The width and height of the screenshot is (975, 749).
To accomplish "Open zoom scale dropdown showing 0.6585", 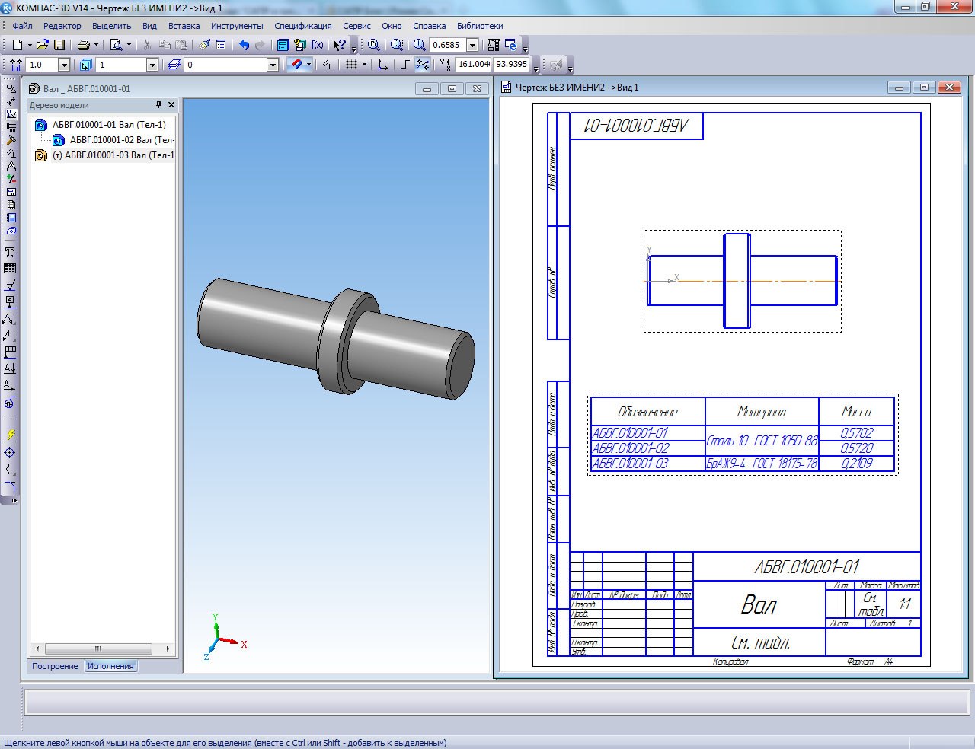I will coord(472,45).
